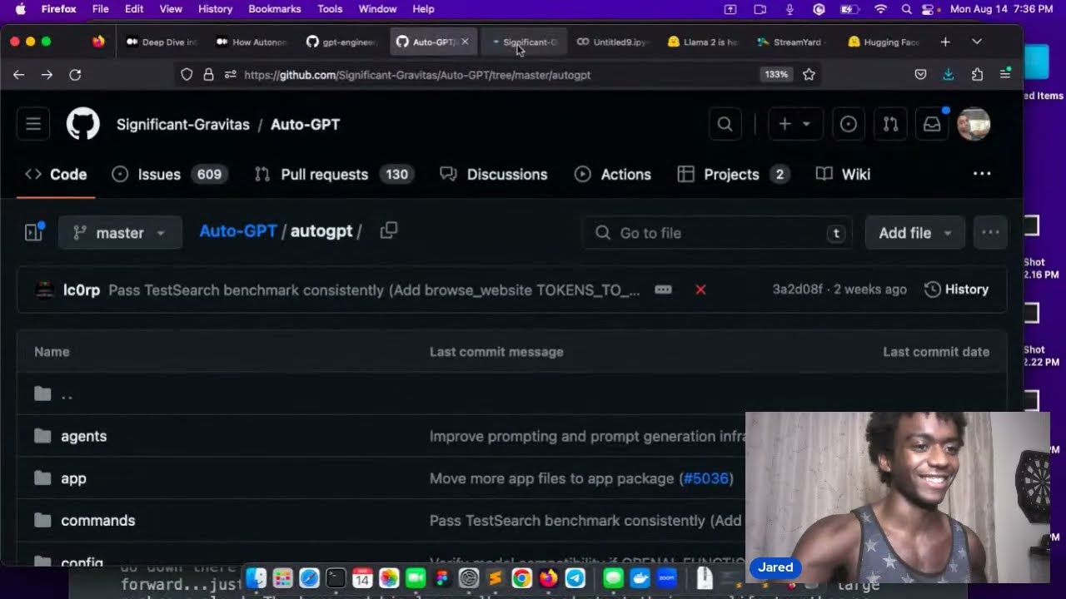Switch to StreamYard browser tab
Image resolution: width=1066 pixels, height=599 pixels.
tap(794, 42)
